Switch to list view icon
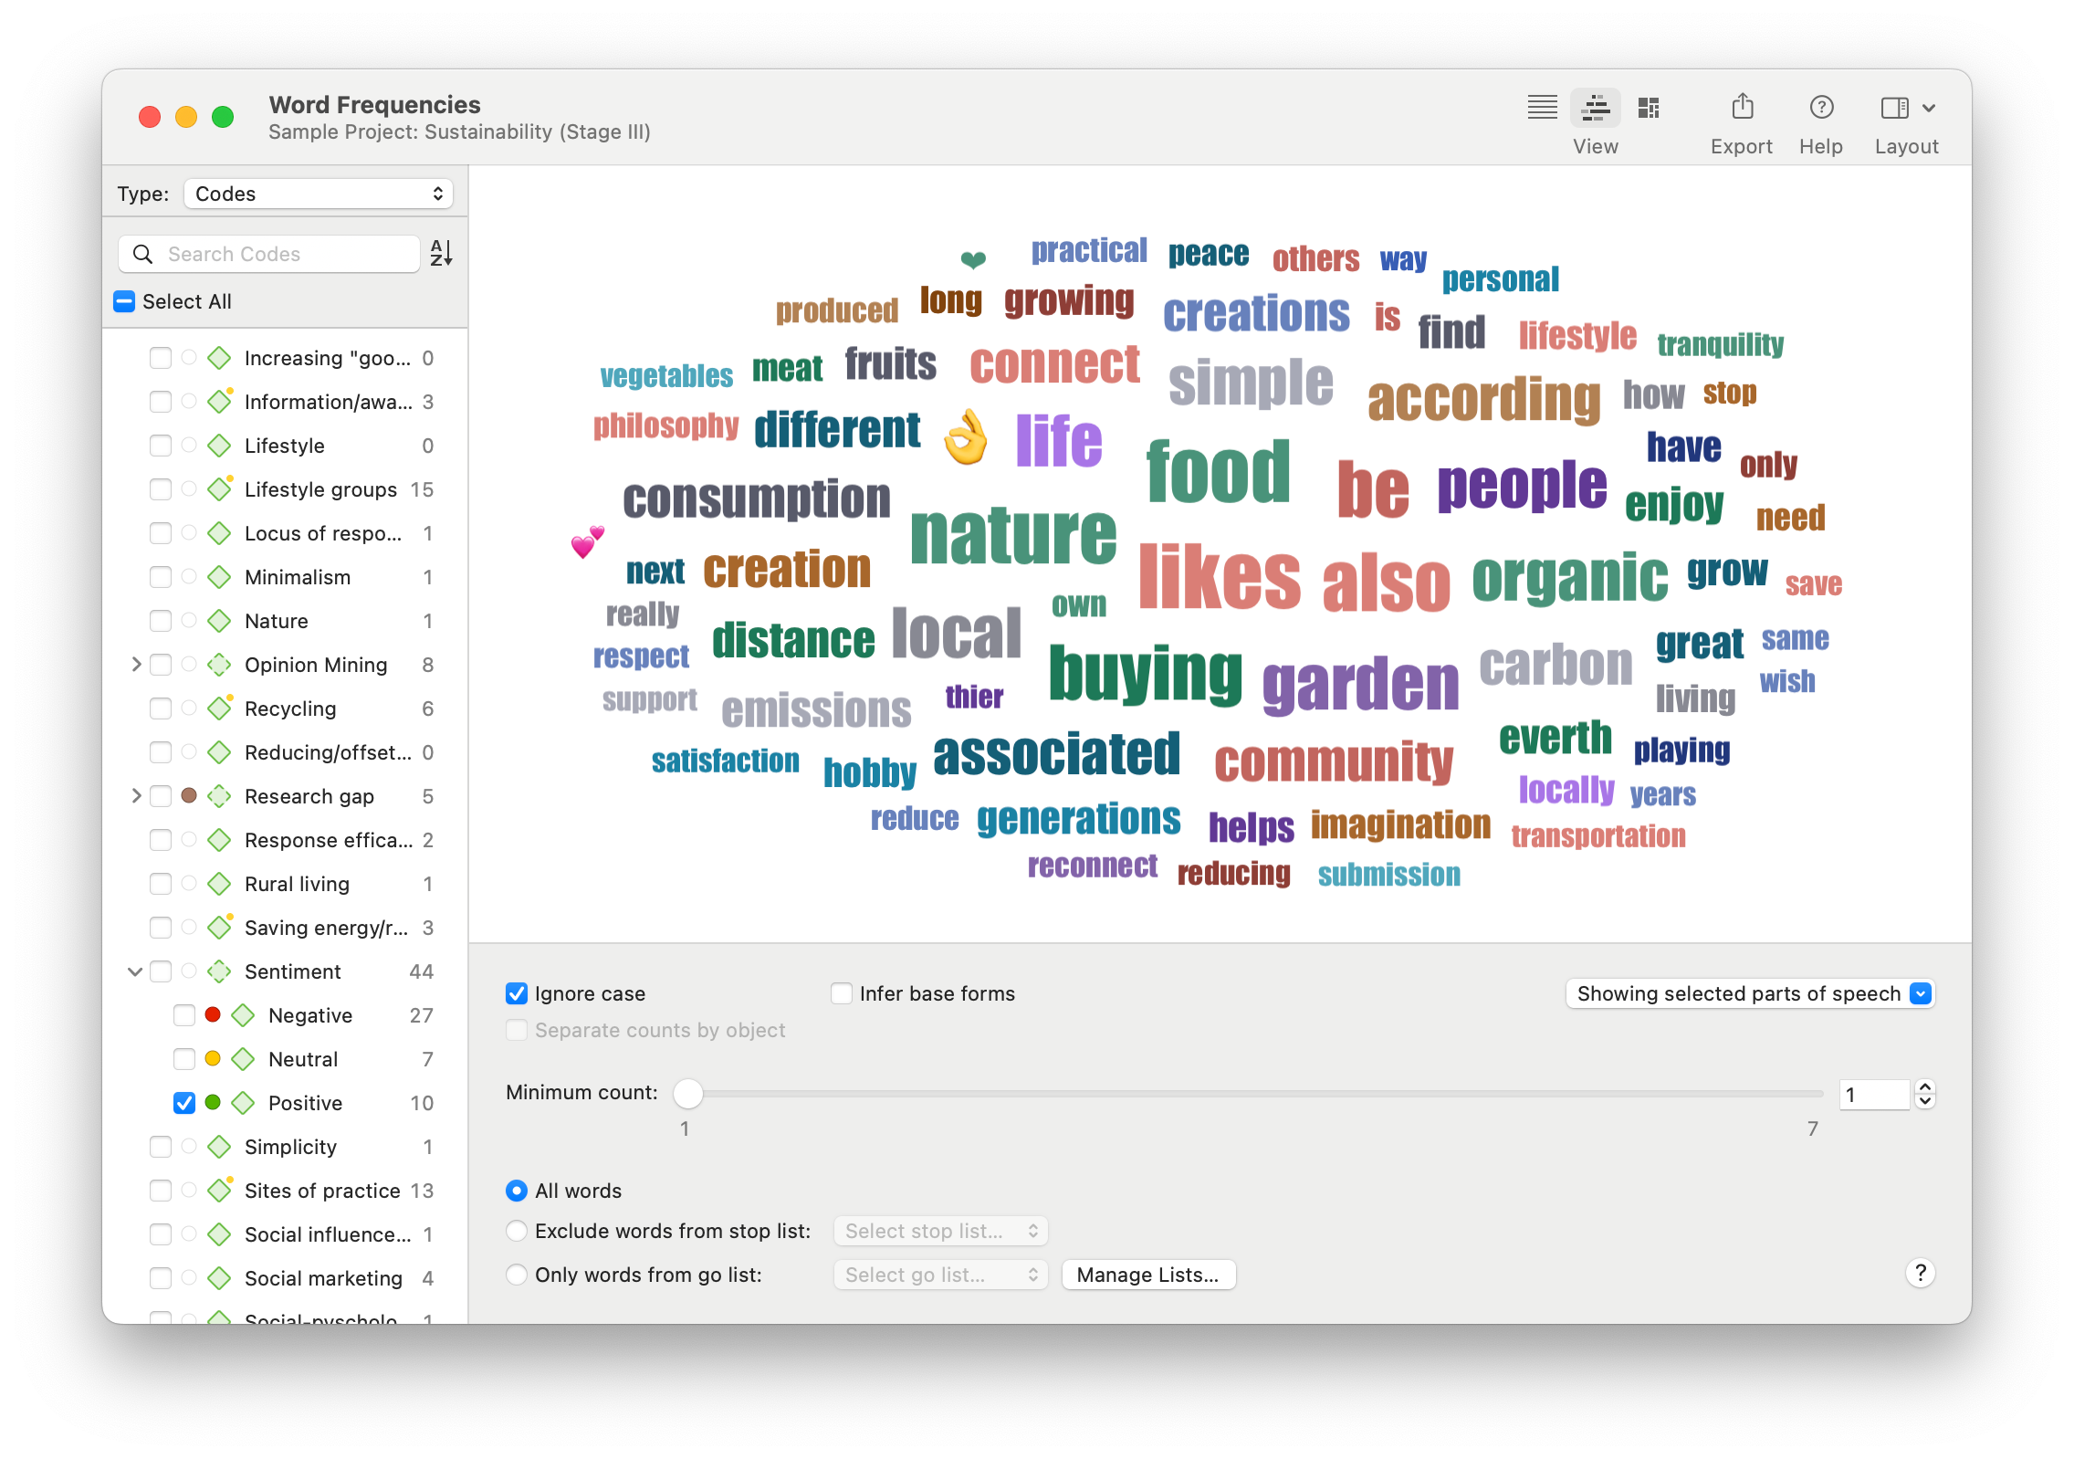The width and height of the screenshot is (2074, 1459). [1542, 108]
